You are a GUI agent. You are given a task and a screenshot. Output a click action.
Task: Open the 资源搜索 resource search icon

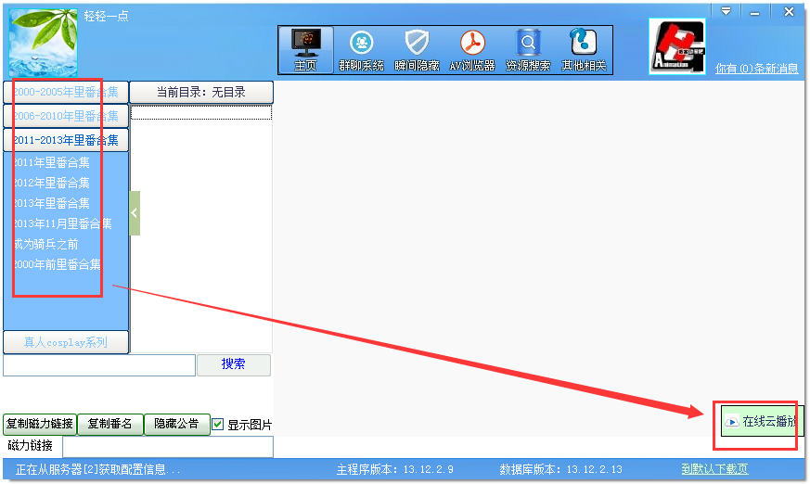point(528,50)
